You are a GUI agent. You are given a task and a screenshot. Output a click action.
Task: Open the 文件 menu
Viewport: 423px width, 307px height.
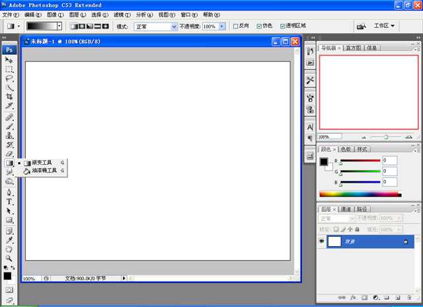point(11,15)
